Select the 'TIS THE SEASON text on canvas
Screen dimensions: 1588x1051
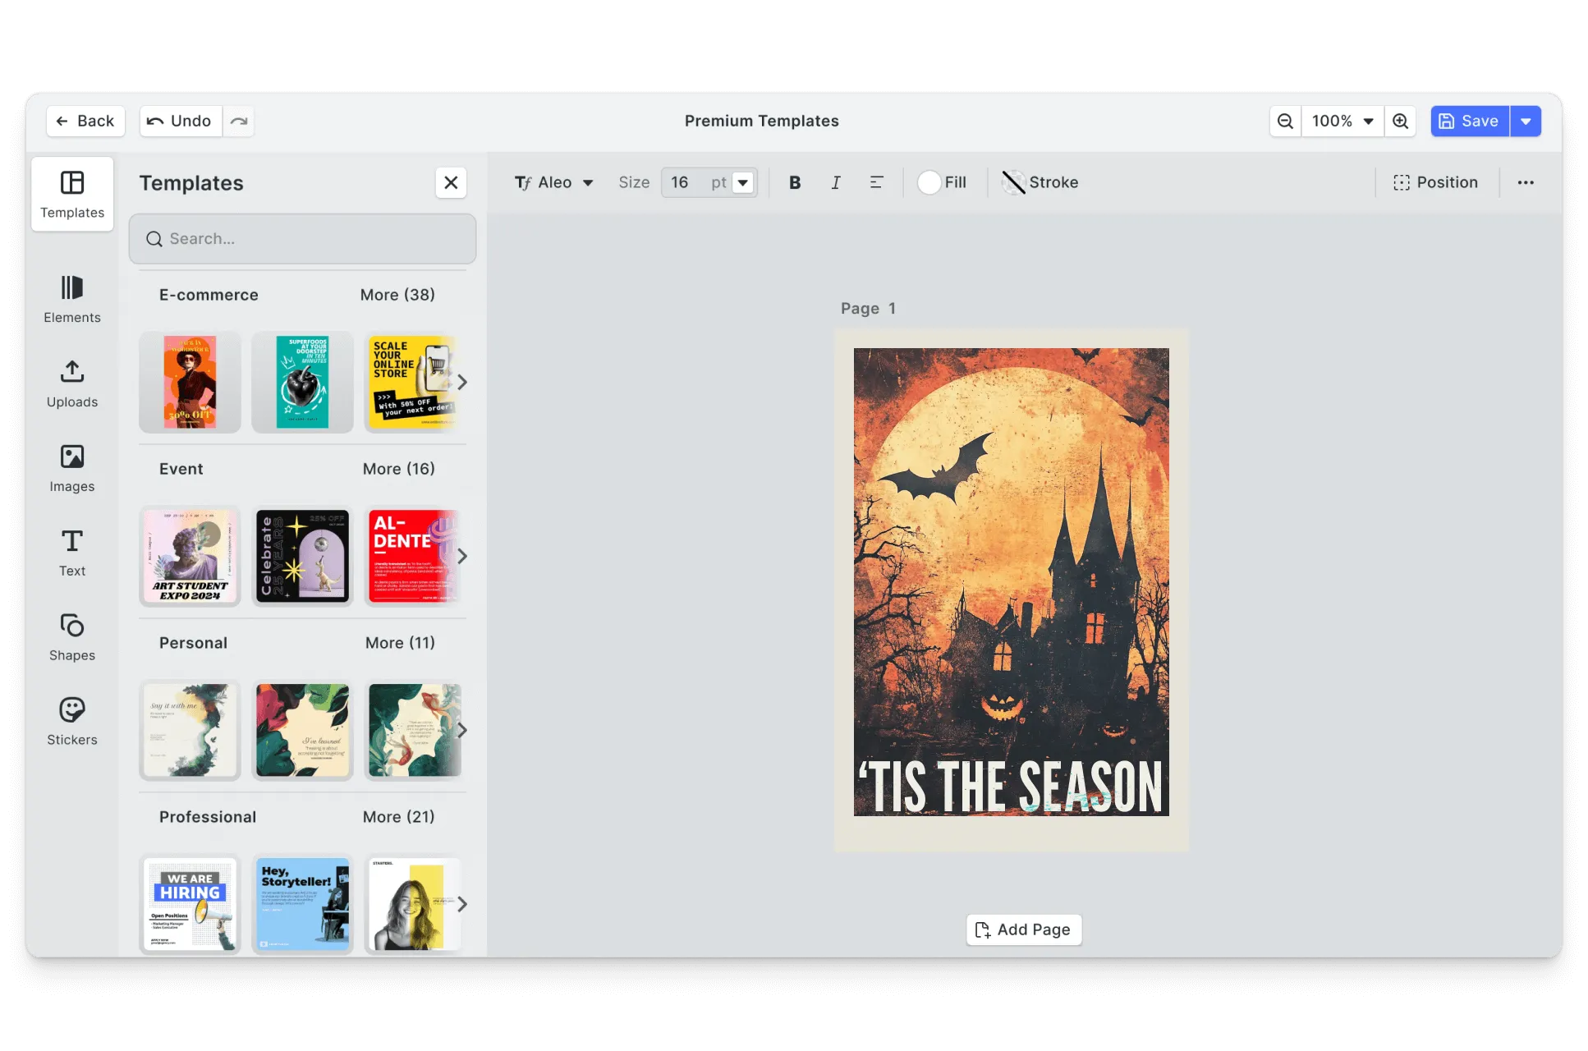click(1011, 787)
